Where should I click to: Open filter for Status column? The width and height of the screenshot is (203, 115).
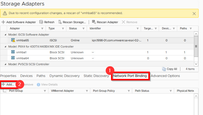[x=83, y=28]
